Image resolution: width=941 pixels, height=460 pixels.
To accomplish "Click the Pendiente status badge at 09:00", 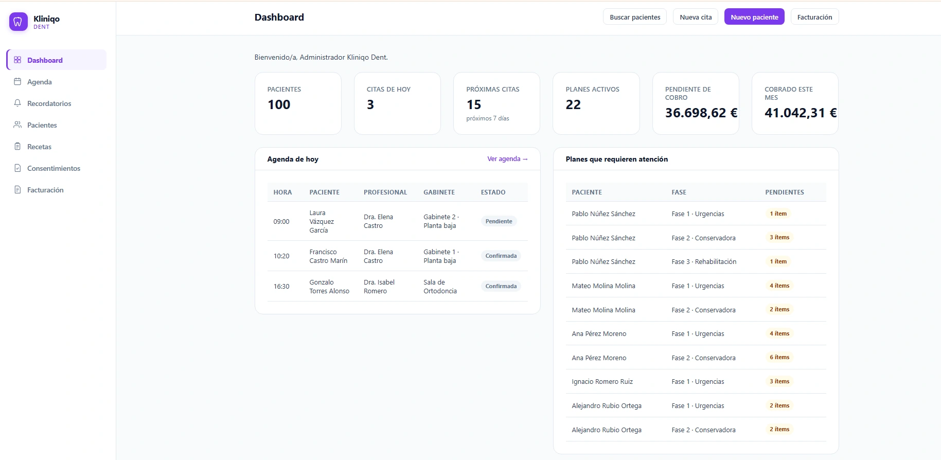I will tap(499, 221).
